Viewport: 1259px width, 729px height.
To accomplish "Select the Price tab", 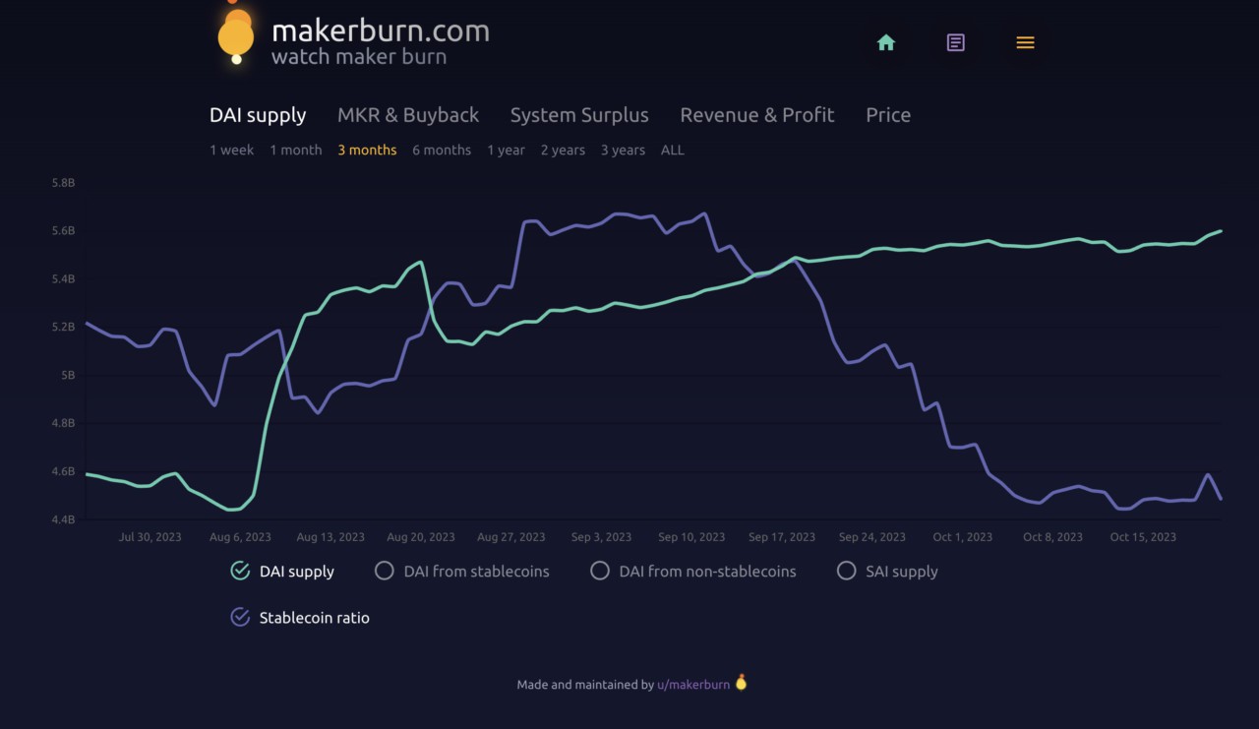I will (x=887, y=115).
